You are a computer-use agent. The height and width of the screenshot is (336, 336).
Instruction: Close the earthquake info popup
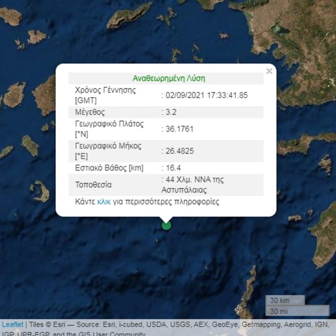269,71
